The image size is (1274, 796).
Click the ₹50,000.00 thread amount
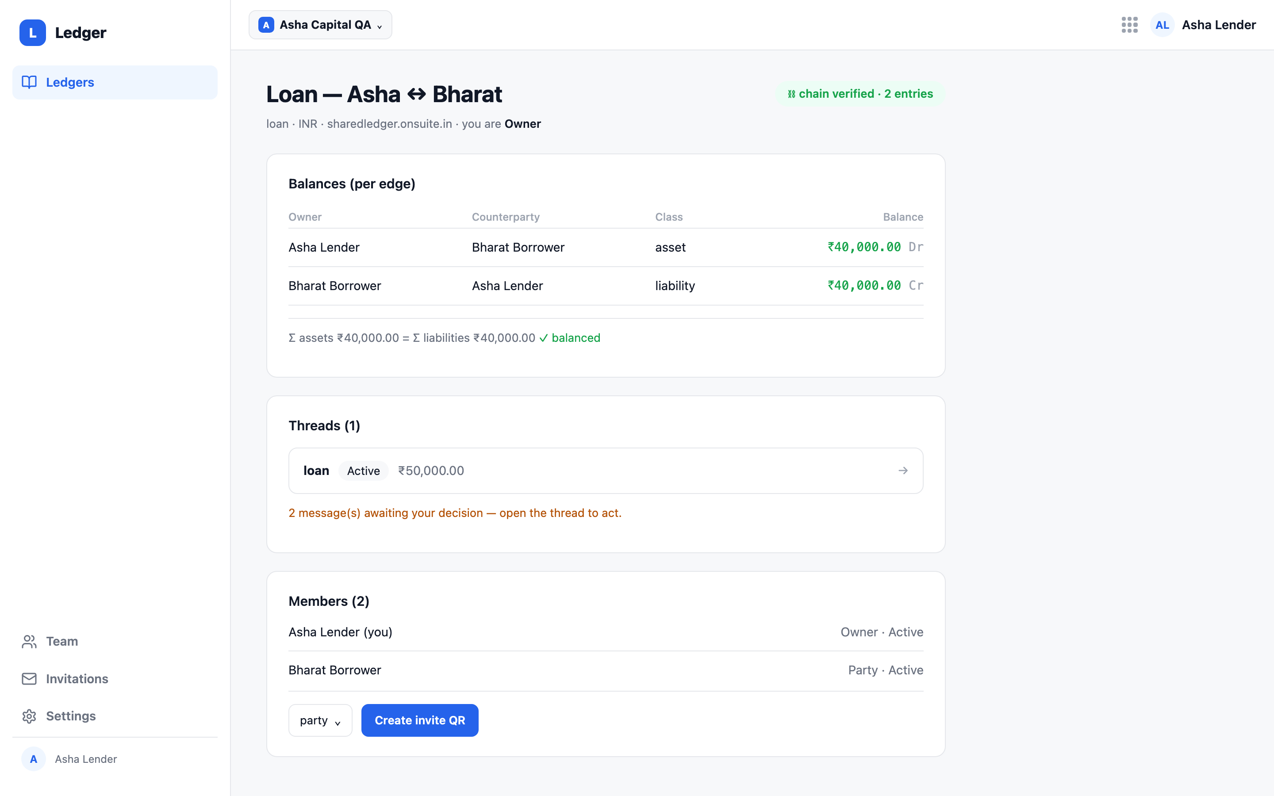pos(430,471)
